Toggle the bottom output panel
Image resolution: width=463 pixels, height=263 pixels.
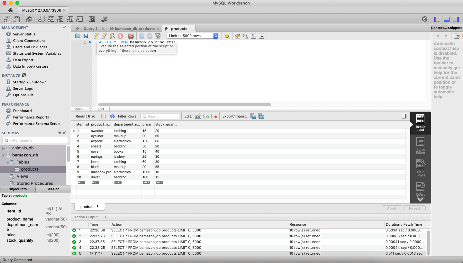point(446,19)
